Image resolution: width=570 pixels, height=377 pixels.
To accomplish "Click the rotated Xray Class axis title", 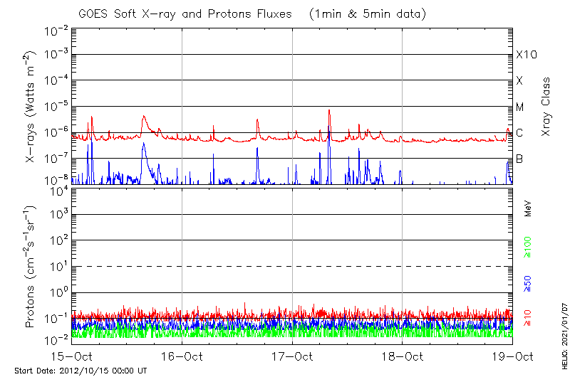I will click(x=546, y=107).
